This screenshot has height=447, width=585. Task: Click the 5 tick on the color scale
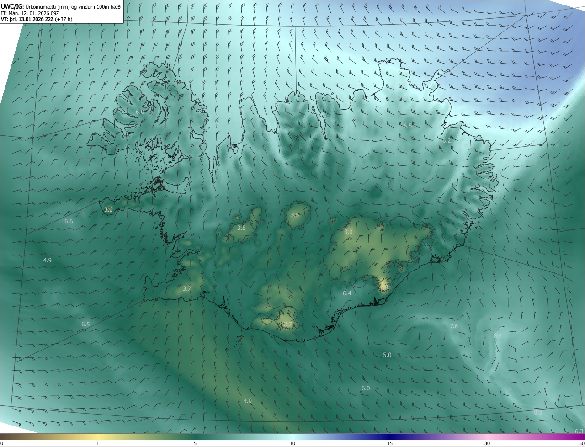pos(195,443)
